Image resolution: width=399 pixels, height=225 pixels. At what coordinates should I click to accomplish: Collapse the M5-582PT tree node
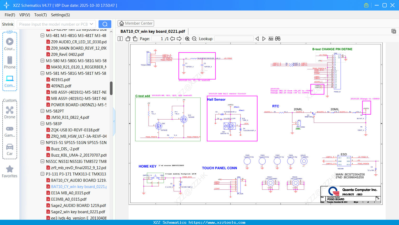(x=42, y=111)
